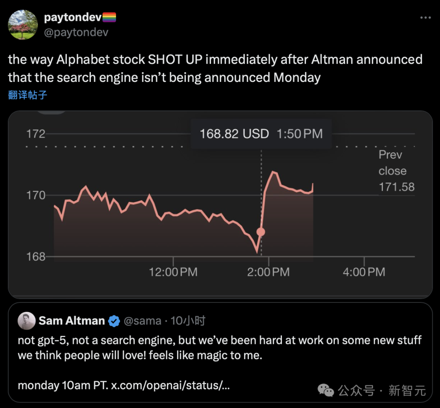Screen dimensions: 440x408
Task: Click the WeChat logo watermark
Action: (326, 390)
